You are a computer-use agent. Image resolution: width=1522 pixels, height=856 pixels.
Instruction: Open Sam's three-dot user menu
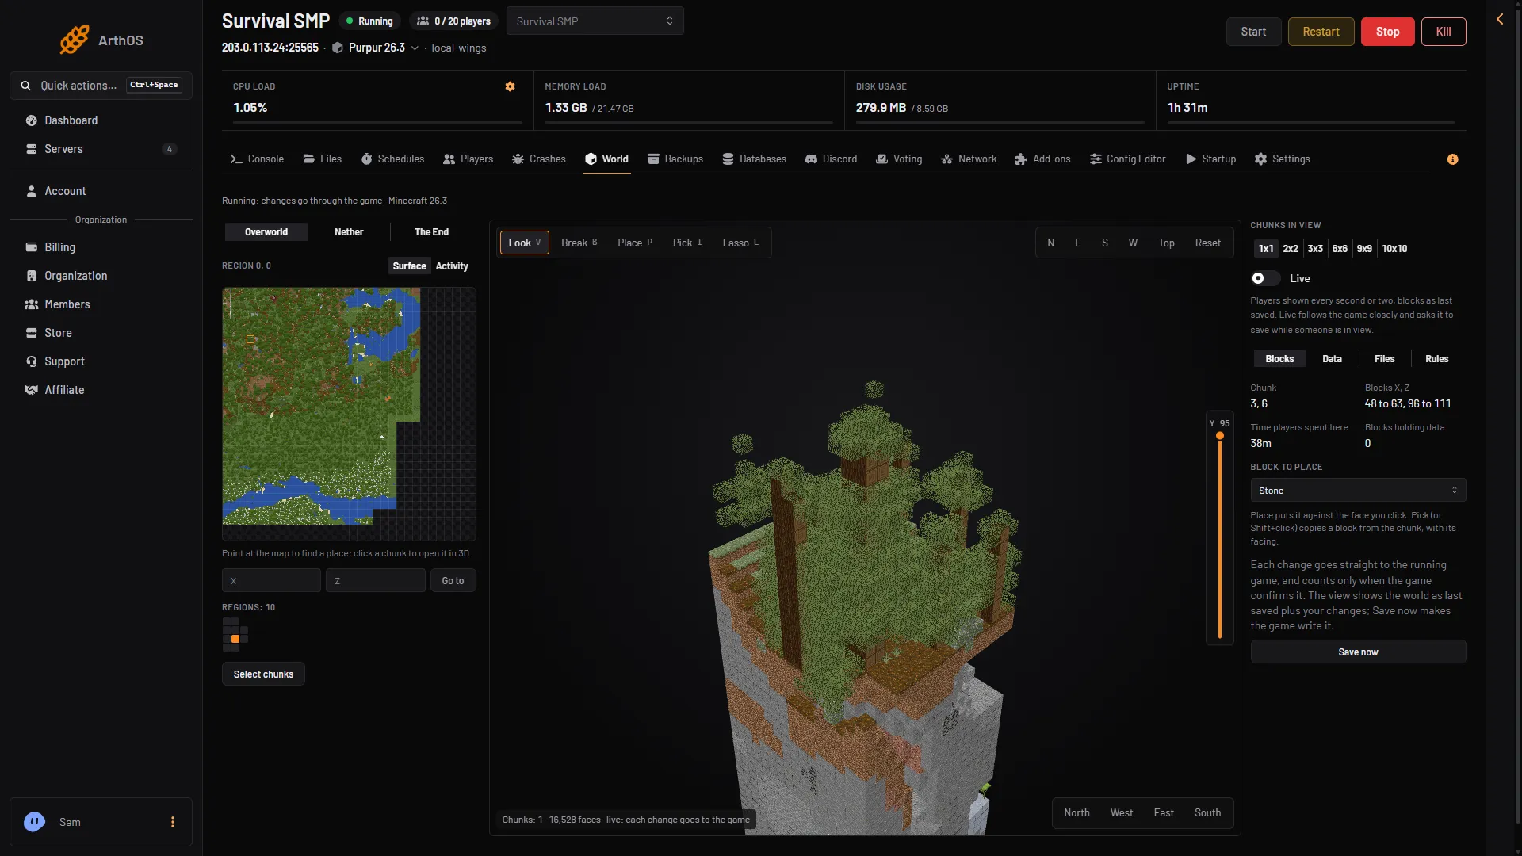coord(173,822)
